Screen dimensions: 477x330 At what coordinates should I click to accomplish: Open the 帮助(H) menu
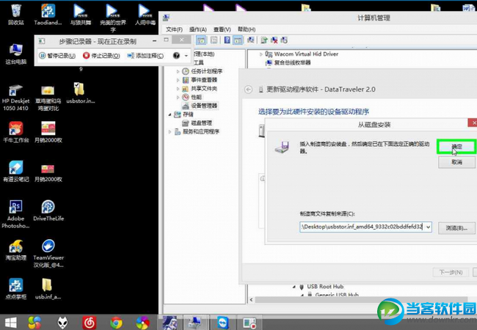pyautogui.click(x=247, y=29)
